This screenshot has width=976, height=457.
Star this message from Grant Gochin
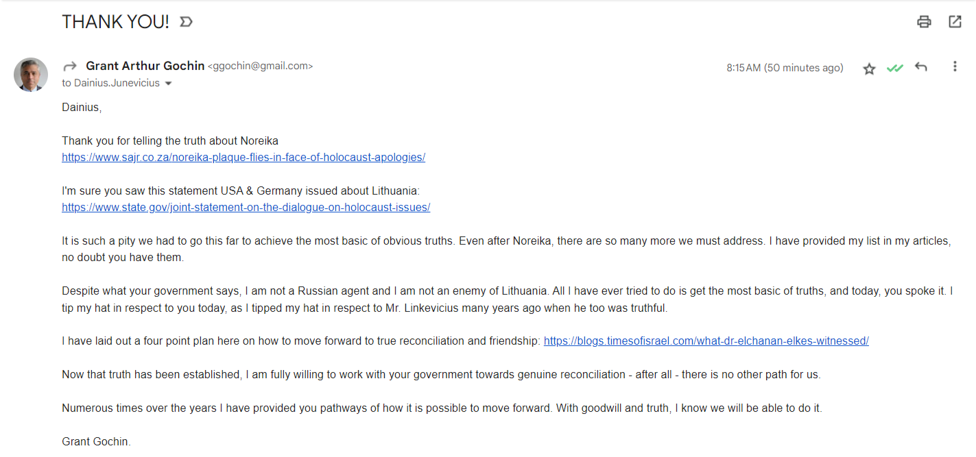coord(869,68)
